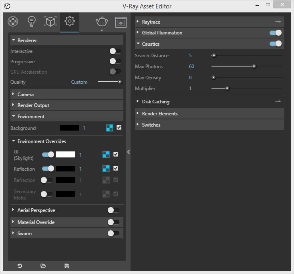Open the Materials tab icon
Viewport: 294px width, 274px height.
pos(13,21)
